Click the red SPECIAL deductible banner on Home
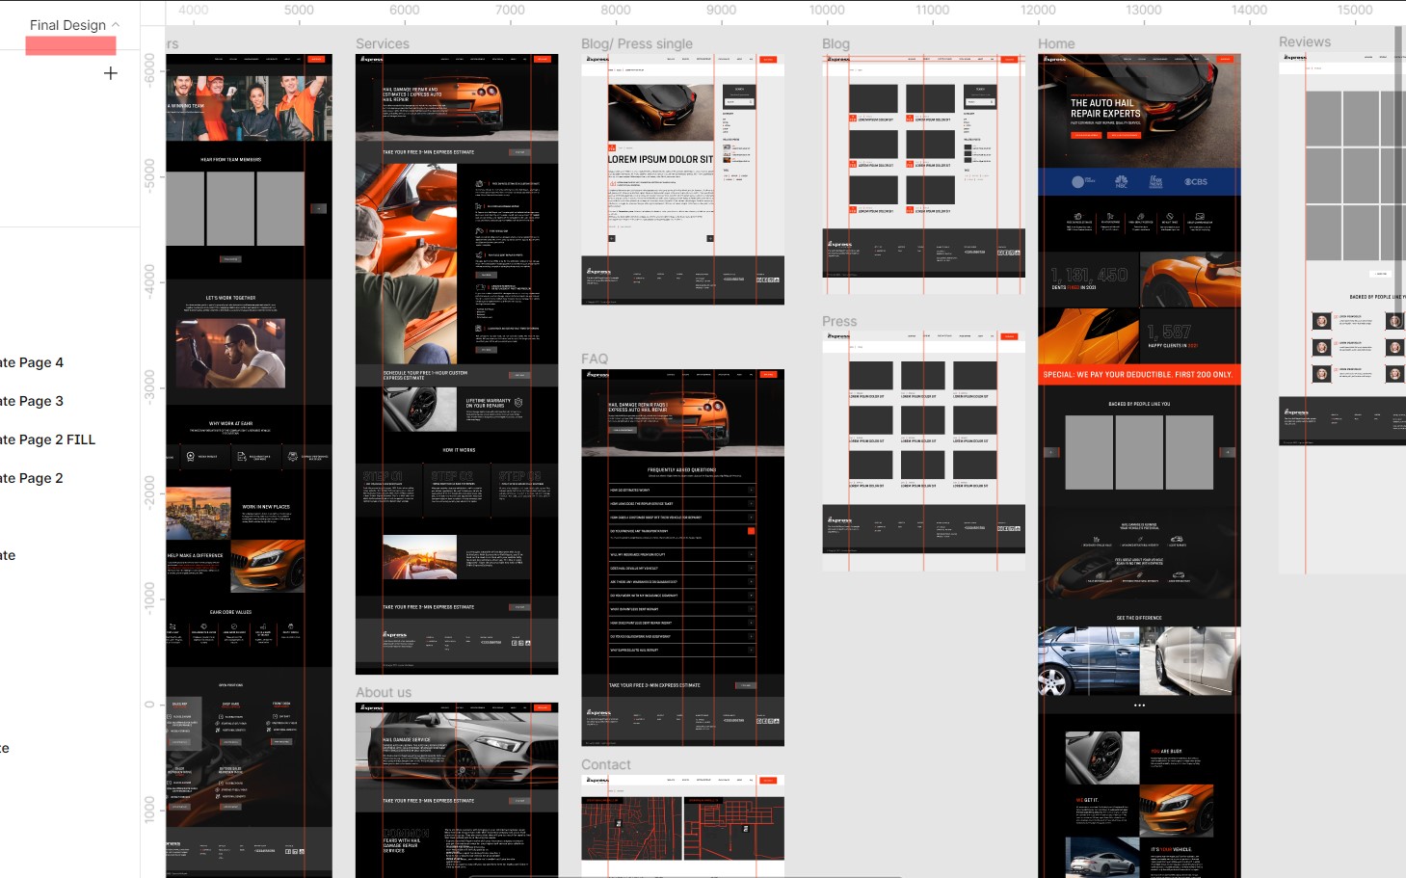 pos(1139,373)
